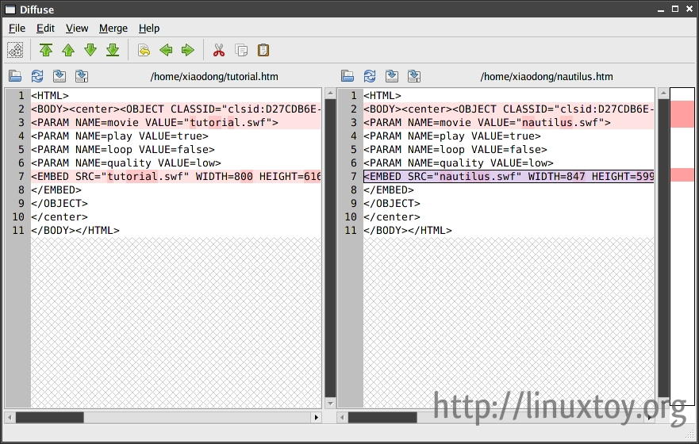The height and width of the screenshot is (444, 699).
Task: Click Save As icon for nautilus.htm pane
Action: [414, 77]
